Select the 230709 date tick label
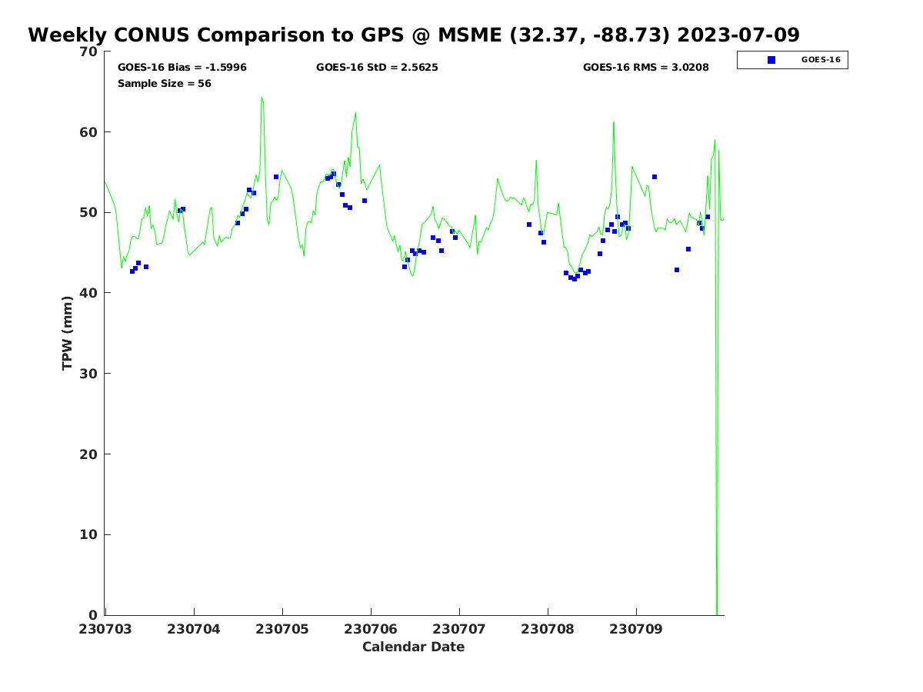Screen dimensions: 923x692 click(x=636, y=630)
